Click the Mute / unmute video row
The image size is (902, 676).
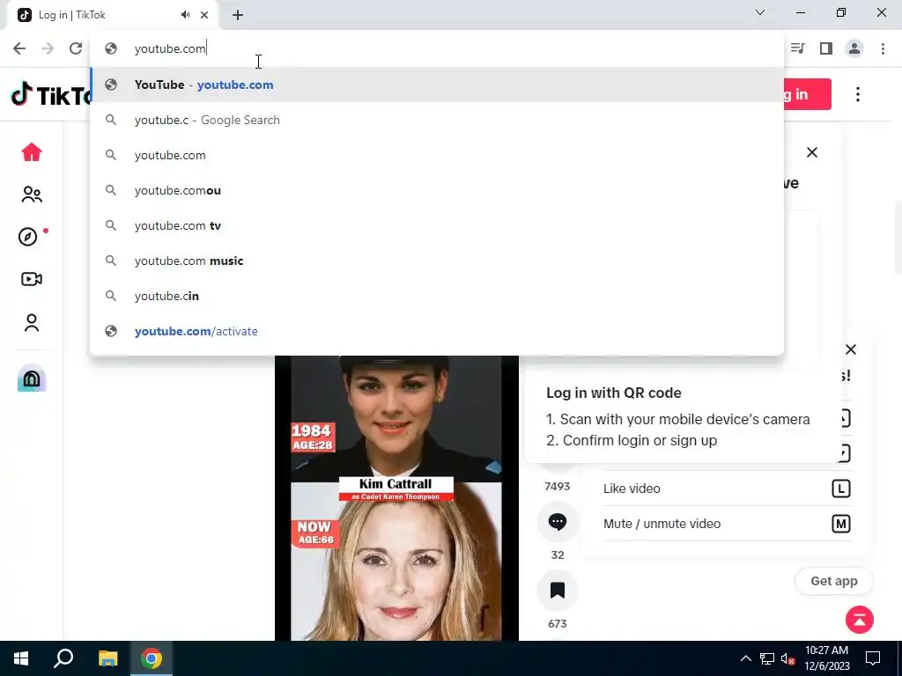tap(727, 524)
